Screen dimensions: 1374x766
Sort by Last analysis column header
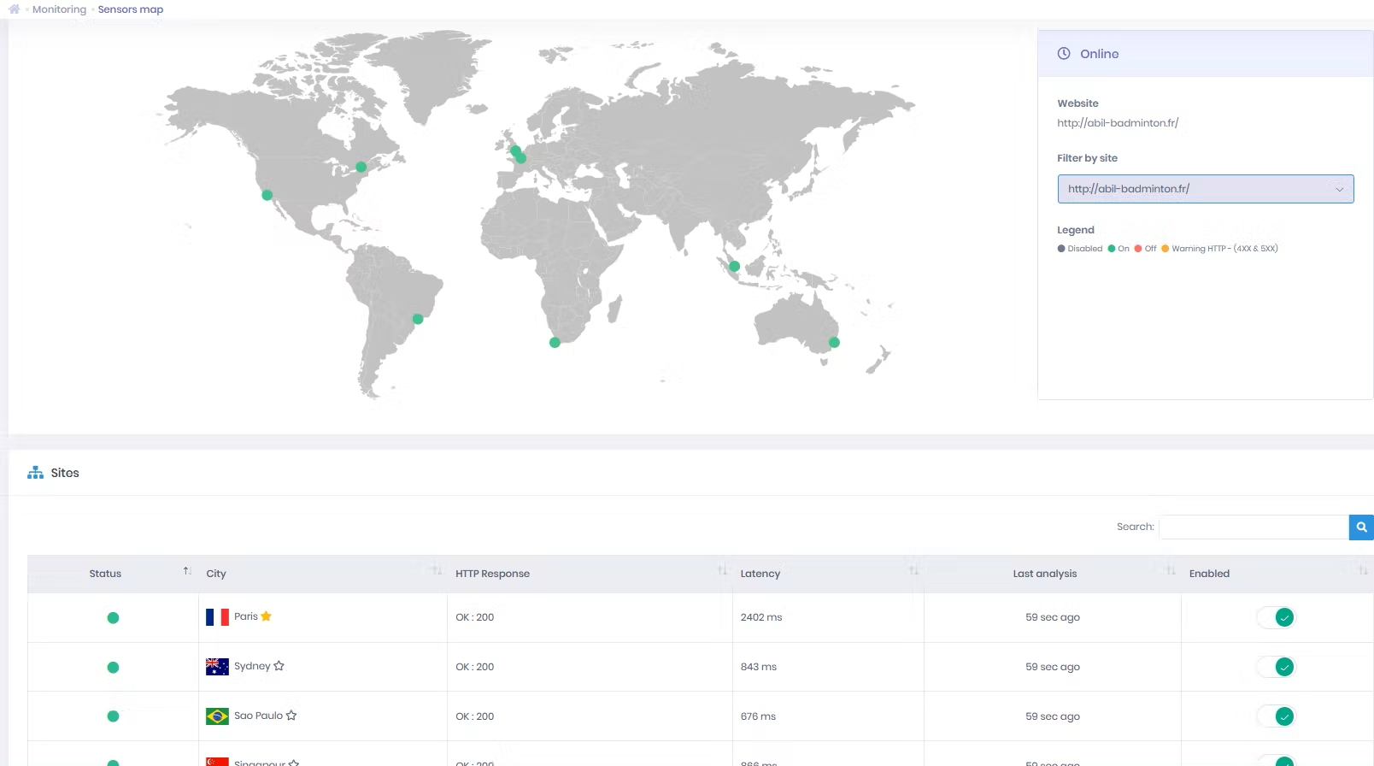1044,574
